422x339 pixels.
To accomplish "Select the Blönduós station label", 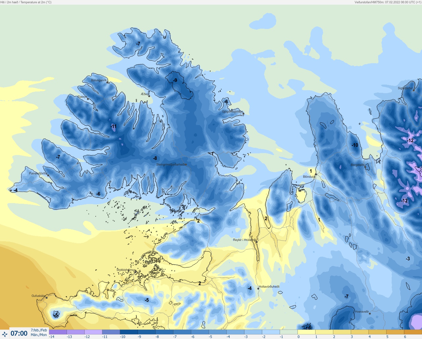I will click(309, 177).
